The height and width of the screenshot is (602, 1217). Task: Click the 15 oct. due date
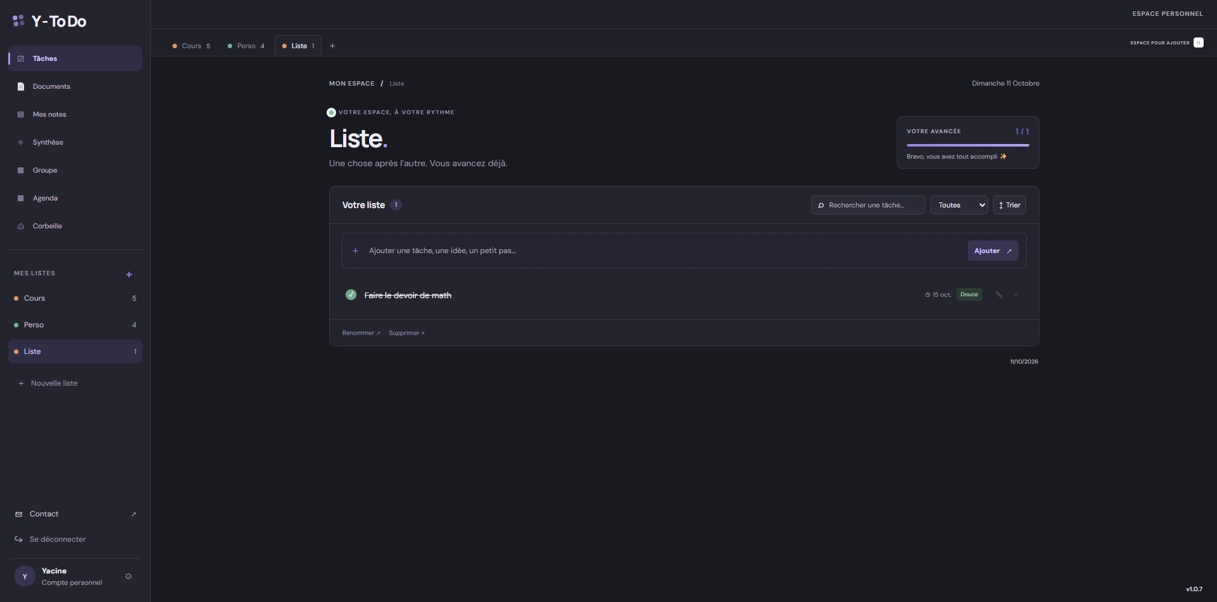938,295
